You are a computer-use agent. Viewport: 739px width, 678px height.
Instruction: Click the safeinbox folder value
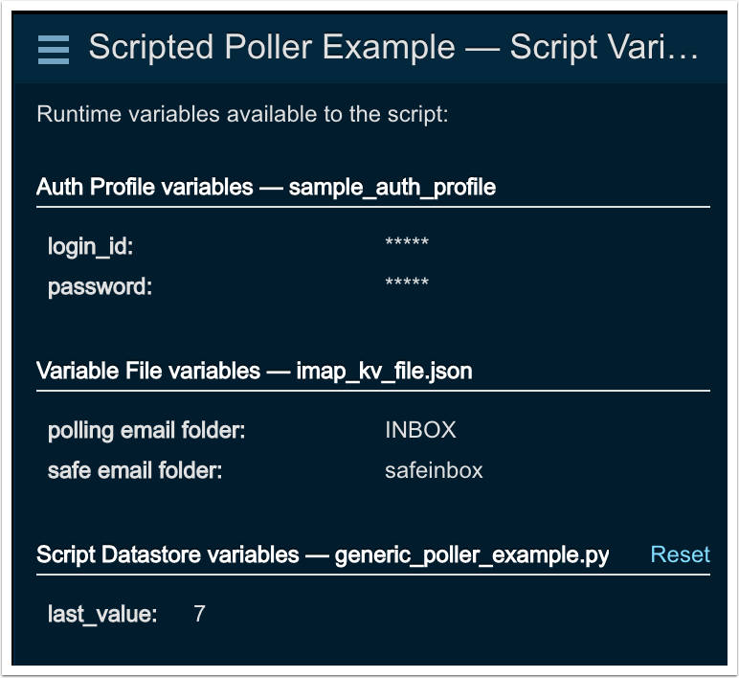click(x=434, y=470)
